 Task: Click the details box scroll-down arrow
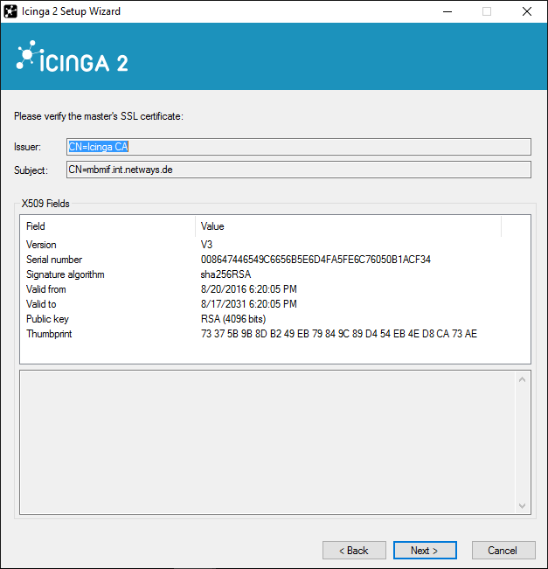[x=523, y=505]
